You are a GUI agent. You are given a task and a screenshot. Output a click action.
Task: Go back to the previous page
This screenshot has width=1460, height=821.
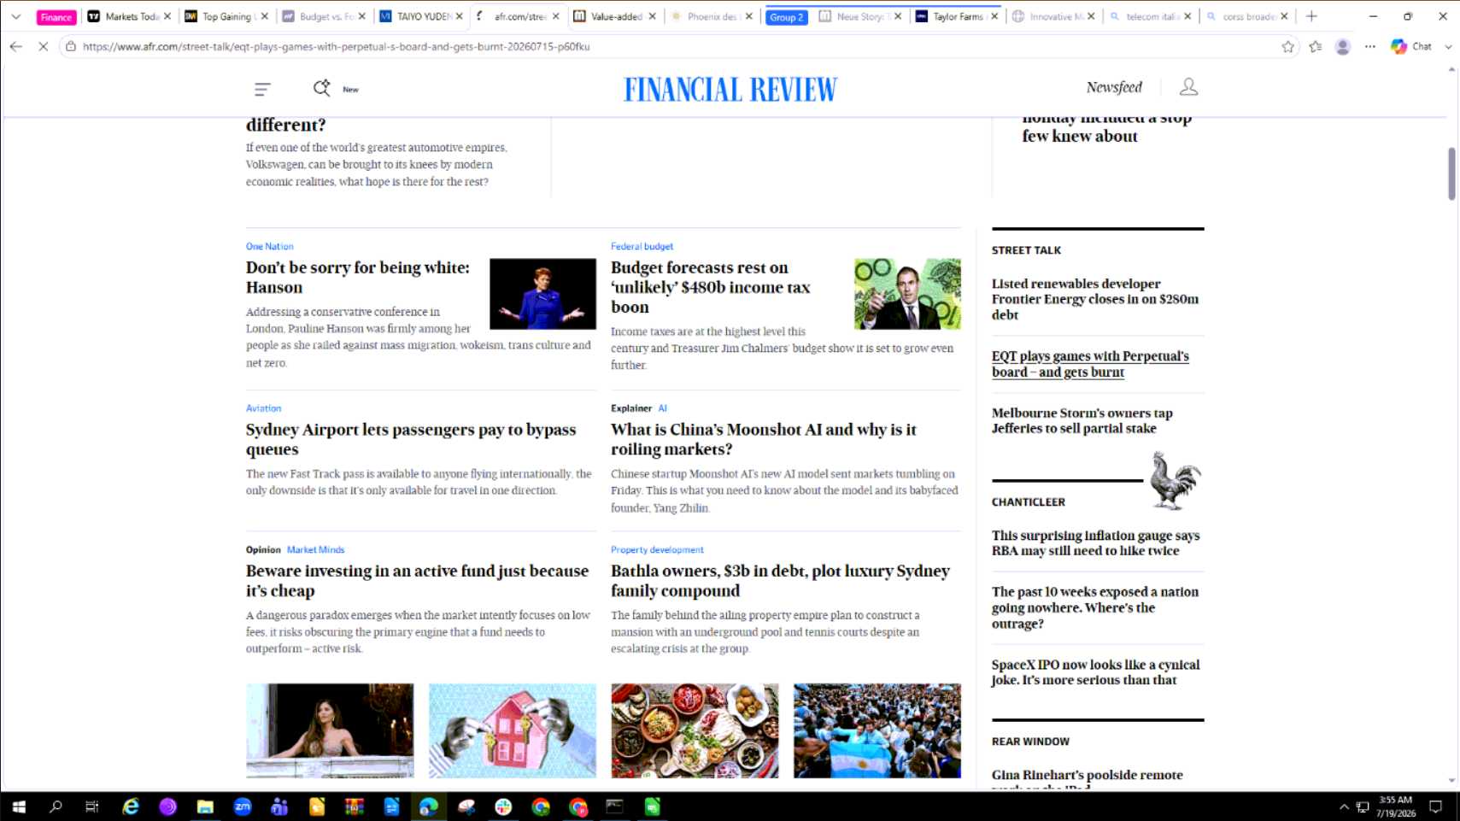(x=16, y=46)
